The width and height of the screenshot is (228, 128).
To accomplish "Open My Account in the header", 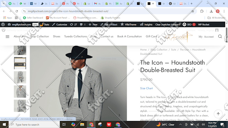I will (206, 37).
